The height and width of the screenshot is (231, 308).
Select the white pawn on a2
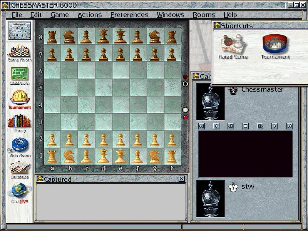[52, 139]
